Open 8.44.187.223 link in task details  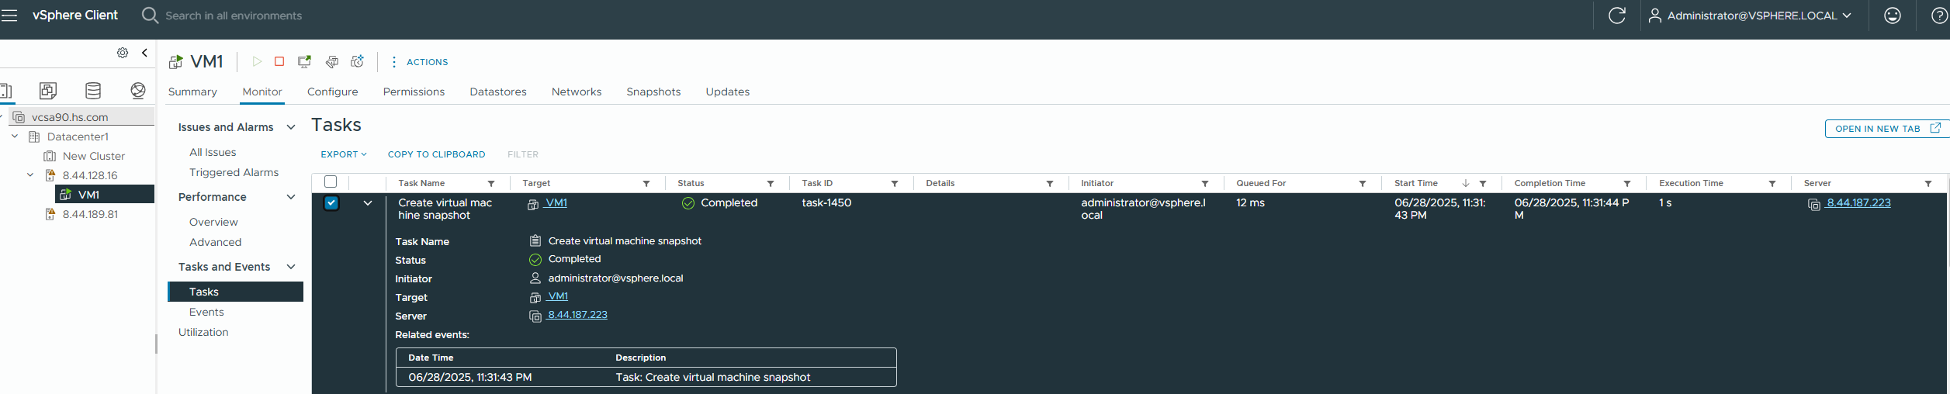pos(577,315)
